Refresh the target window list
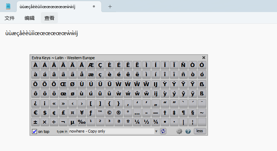The image size is (277, 151). coord(163,131)
